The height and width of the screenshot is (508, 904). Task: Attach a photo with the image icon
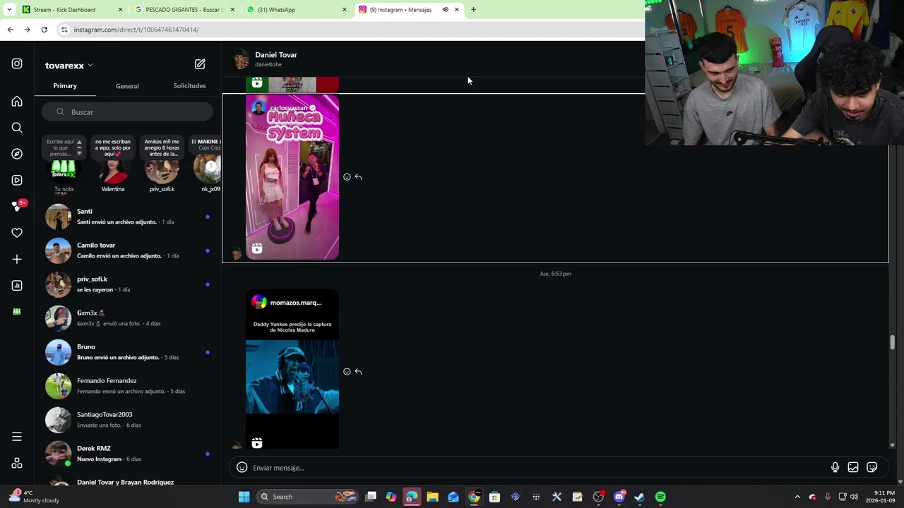(x=853, y=467)
